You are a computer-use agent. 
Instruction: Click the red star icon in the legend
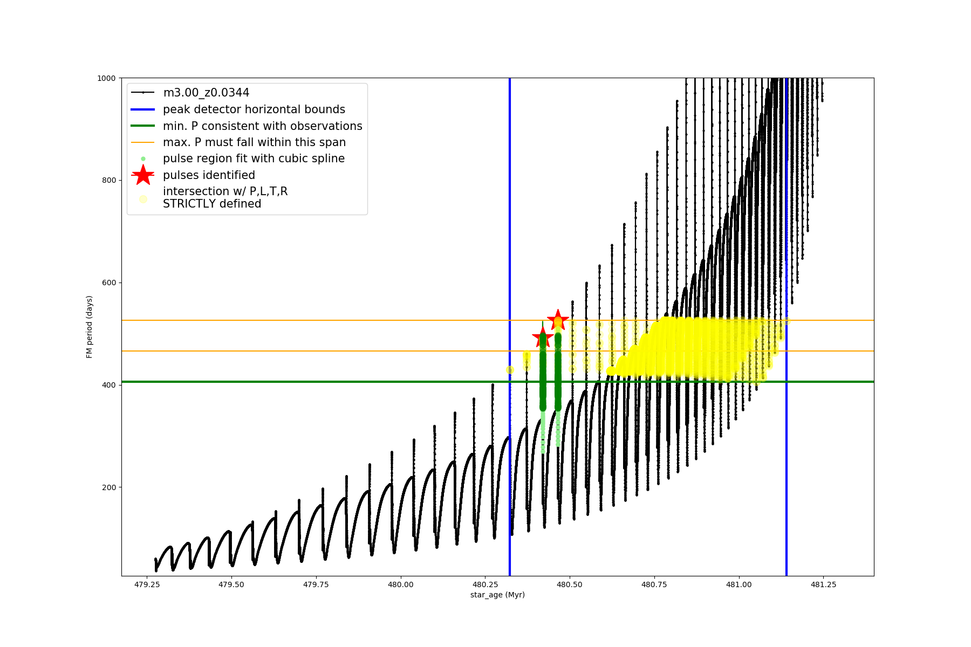pos(143,175)
